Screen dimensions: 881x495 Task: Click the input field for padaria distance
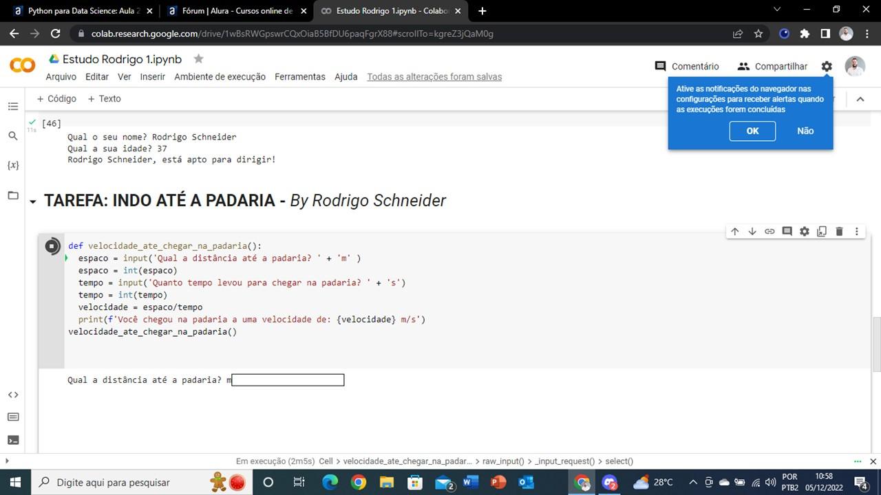288,380
